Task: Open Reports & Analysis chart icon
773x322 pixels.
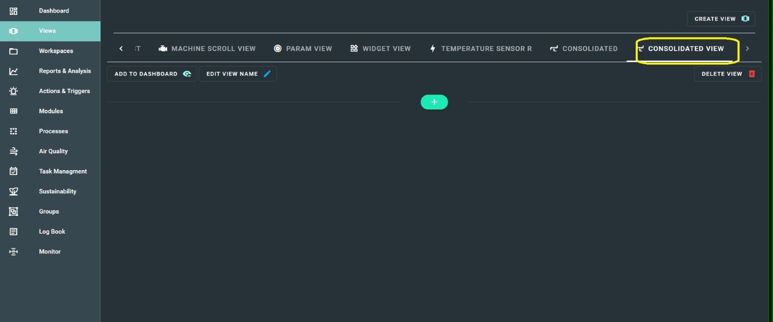Action: point(14,71)
